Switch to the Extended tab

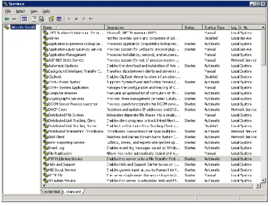pos(52,192)
